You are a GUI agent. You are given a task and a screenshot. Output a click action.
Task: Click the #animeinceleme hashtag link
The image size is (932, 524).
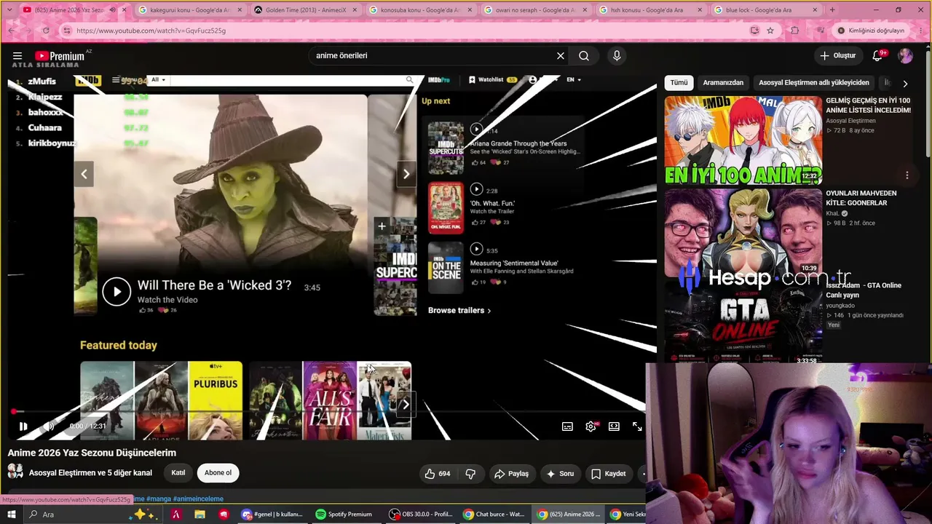point(198,499)
